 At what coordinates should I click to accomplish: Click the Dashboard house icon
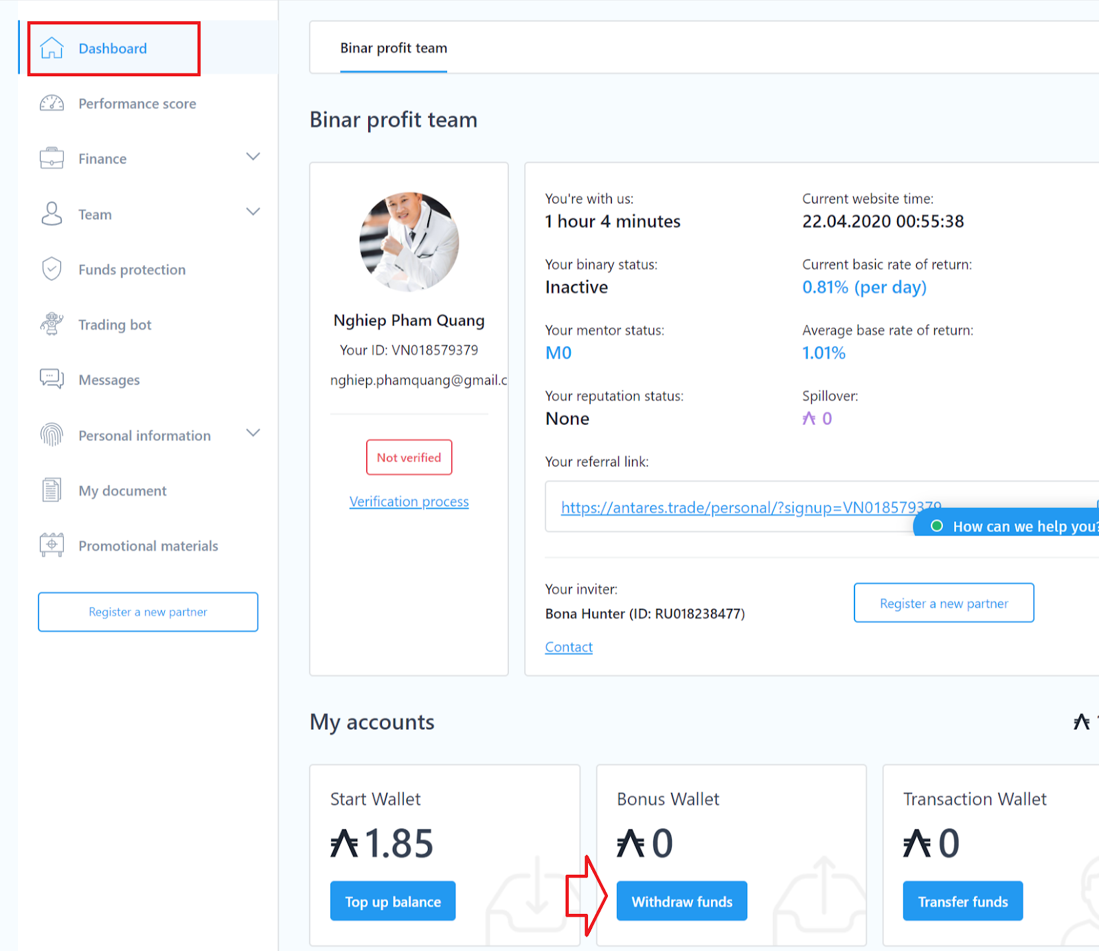52,48
